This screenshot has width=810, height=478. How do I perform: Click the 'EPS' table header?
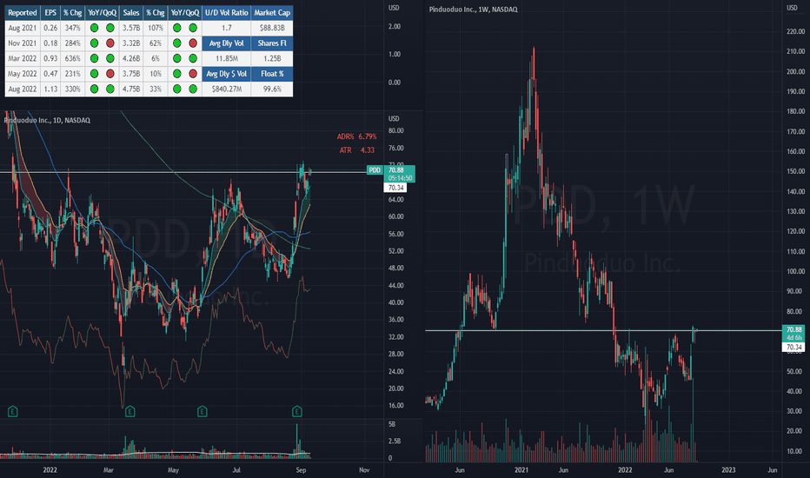[x=50, y=13]
